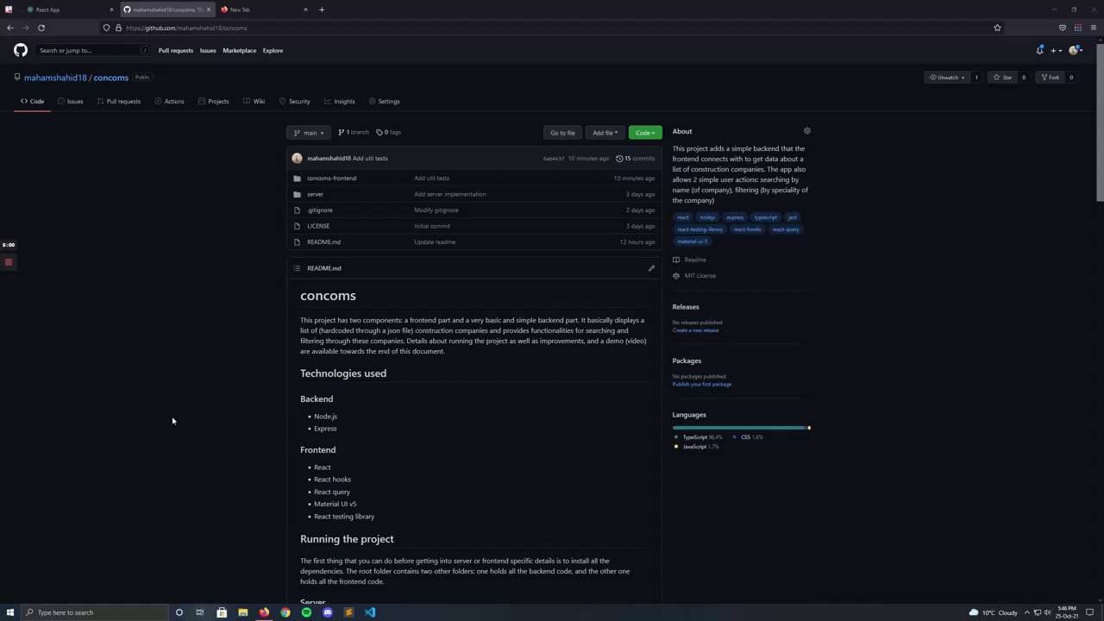
Task: Click the Create a new release link
Action: pyautogui.click(x=695, y=330)
